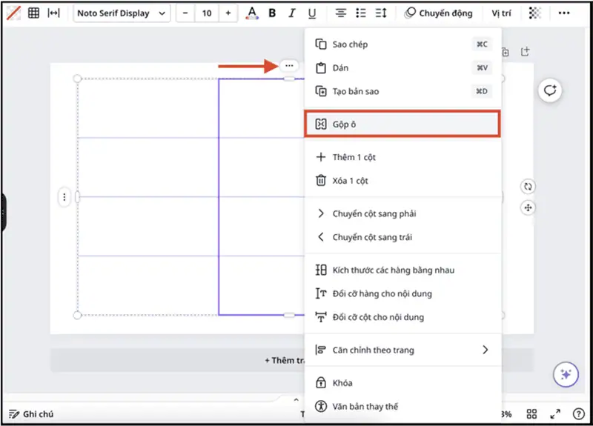Choose Xóa 1 cột from context menu

(350, 181)
